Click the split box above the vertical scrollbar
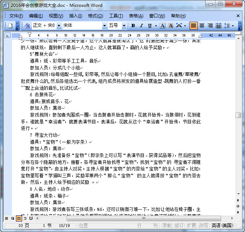This screenshot has height=232, width=245. [x=238, y=33]
